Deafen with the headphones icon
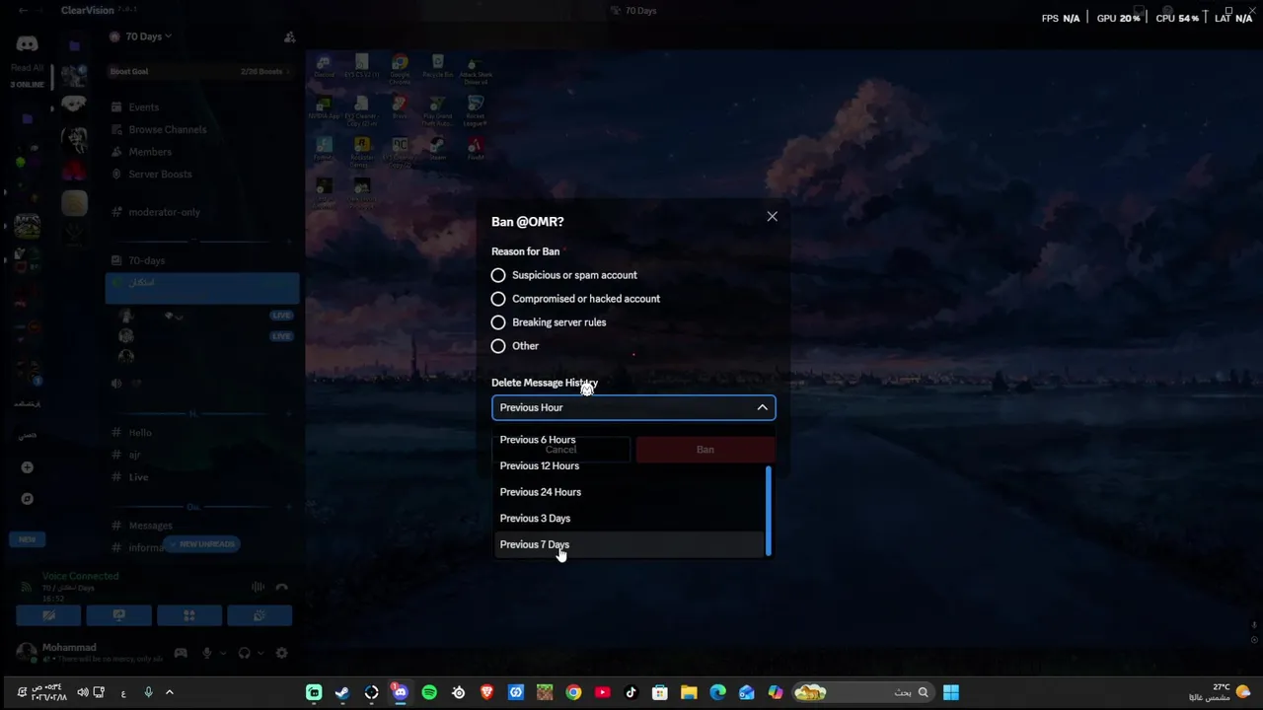This screenshot has width=1263, height=710. (x=244, y=653)
